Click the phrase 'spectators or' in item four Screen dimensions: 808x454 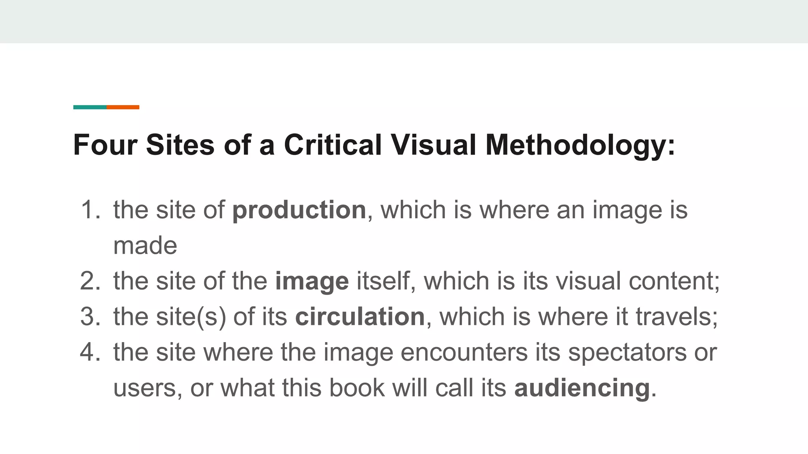[x=642, y=352]
